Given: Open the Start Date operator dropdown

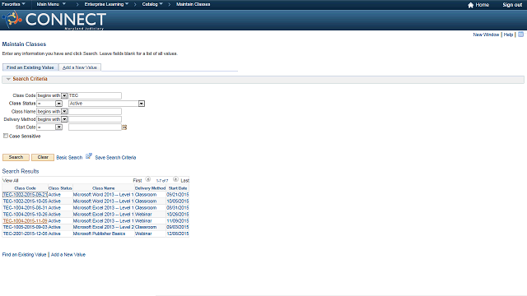Looking at the screenshot, I should 58,127.
